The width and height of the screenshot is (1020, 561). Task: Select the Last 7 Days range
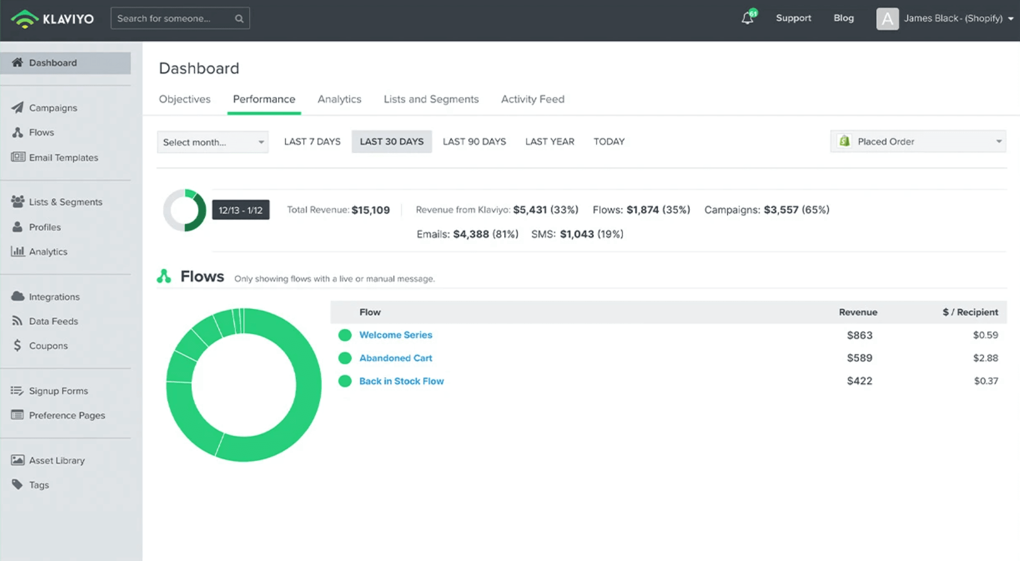pos(312,142)
